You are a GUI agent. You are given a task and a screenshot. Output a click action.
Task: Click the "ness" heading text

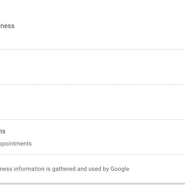[7, 26]
